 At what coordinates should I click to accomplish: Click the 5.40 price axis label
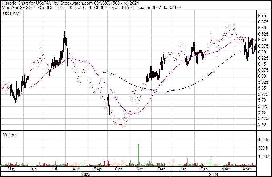pos(262,125)
